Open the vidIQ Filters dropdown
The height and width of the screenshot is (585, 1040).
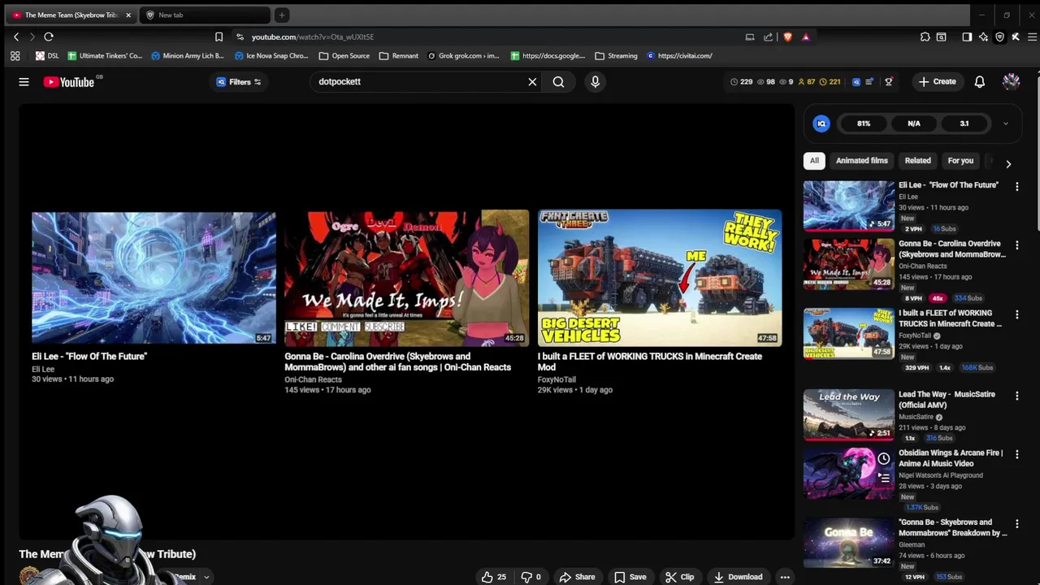coord(239,81)
